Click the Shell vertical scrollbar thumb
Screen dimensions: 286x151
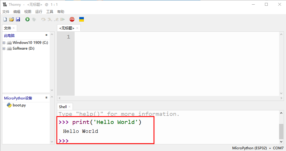tap(281, 131)
